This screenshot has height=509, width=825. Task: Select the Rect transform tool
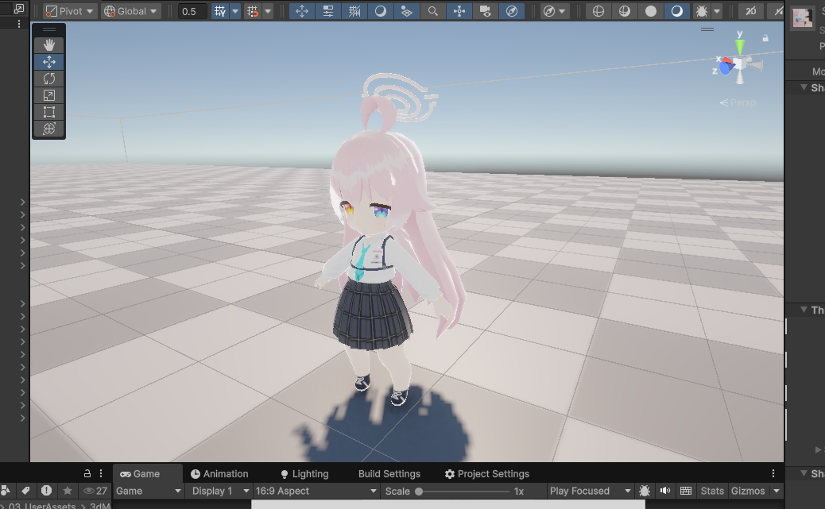tap(49, 112)
